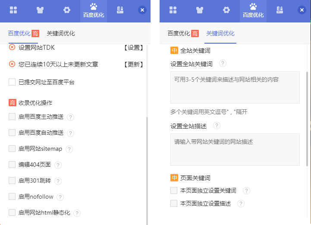This screenshot has width=311, height=225.
Task: Check the 已提交网址至百度平台 checkbox
Action: (12, 82)
